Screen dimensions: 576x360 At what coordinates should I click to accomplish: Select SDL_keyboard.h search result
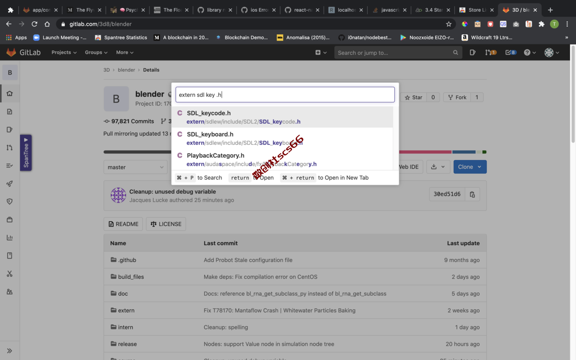pos(283,138)
